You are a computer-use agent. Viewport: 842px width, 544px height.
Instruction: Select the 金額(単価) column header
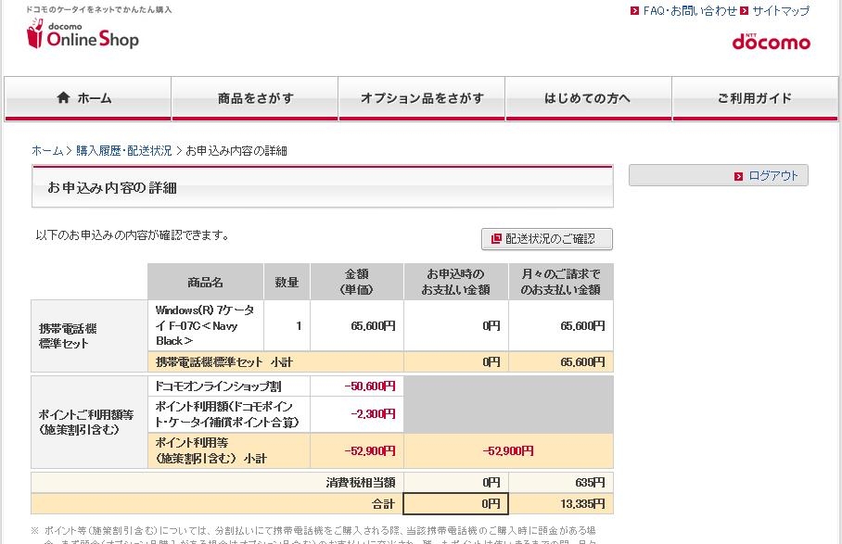point(357,282)
